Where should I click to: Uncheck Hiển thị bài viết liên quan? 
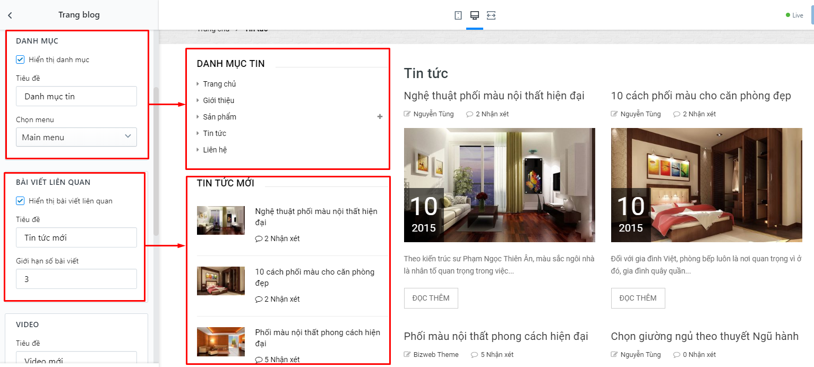point(20,201)
